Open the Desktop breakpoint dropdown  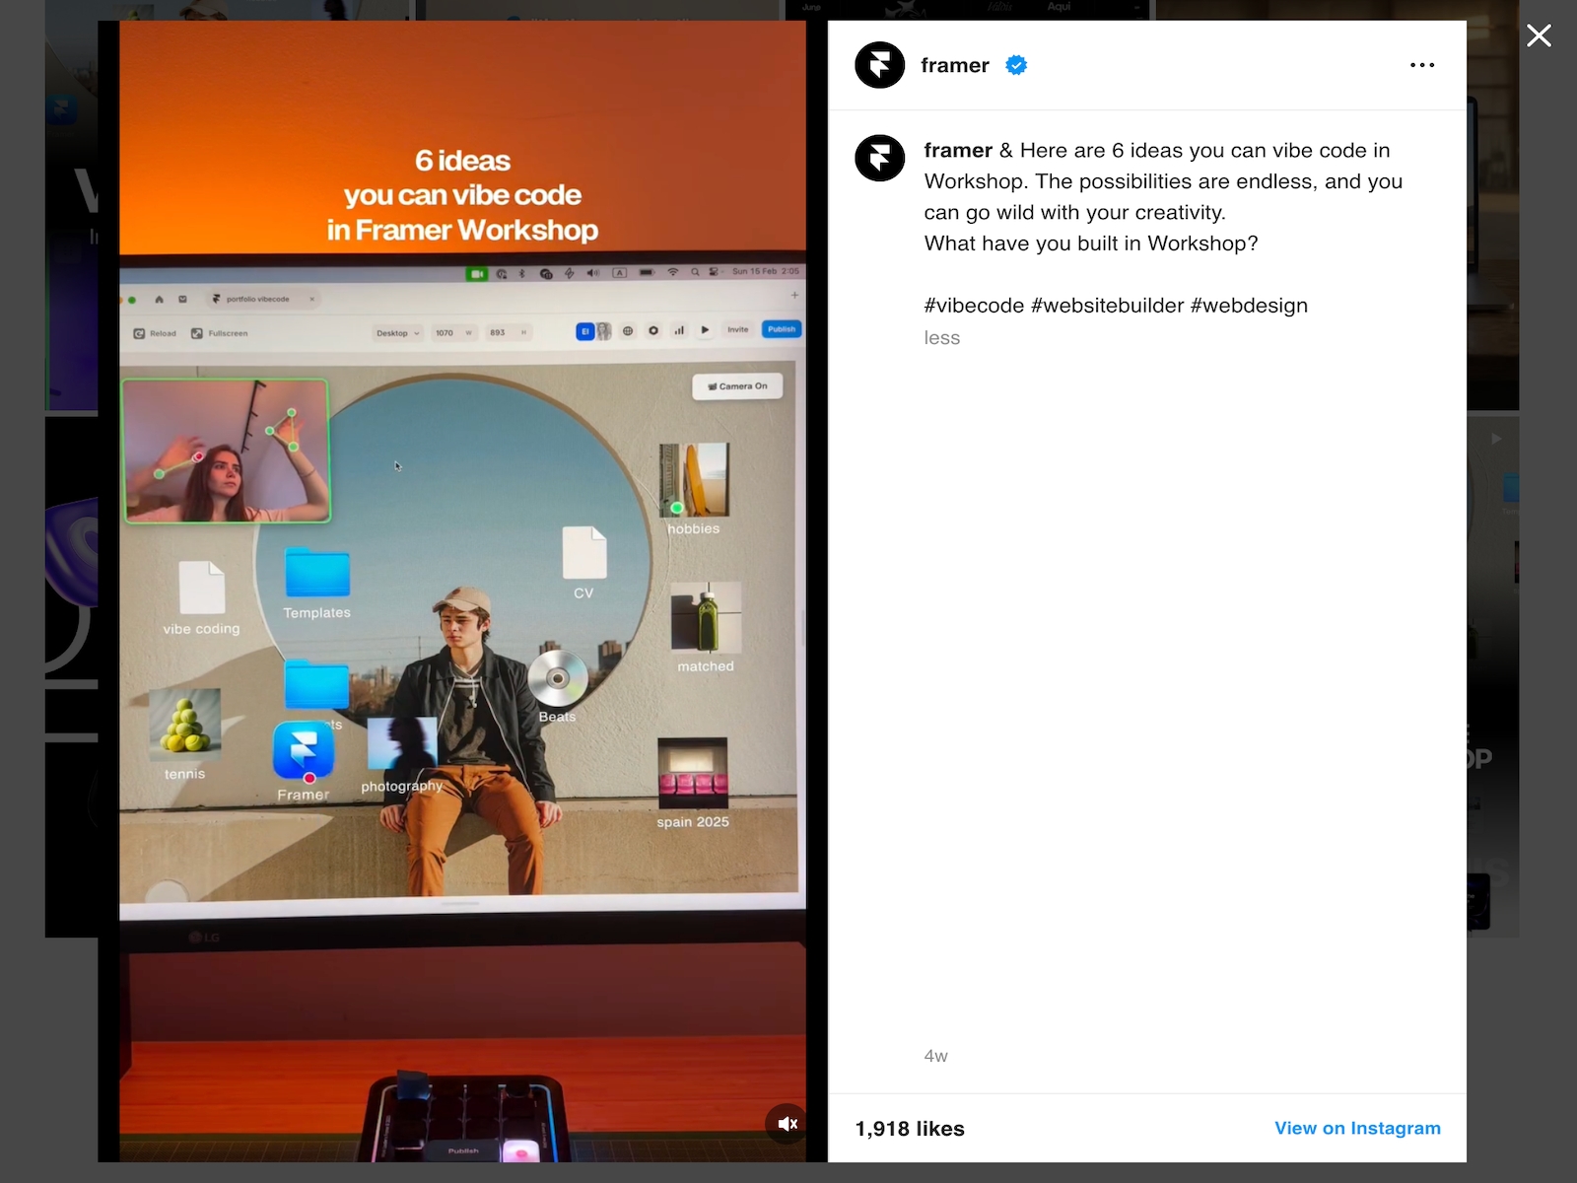[x=396, y=332]
